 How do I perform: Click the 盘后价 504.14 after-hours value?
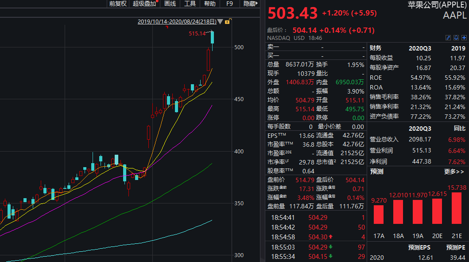point(305,30)
